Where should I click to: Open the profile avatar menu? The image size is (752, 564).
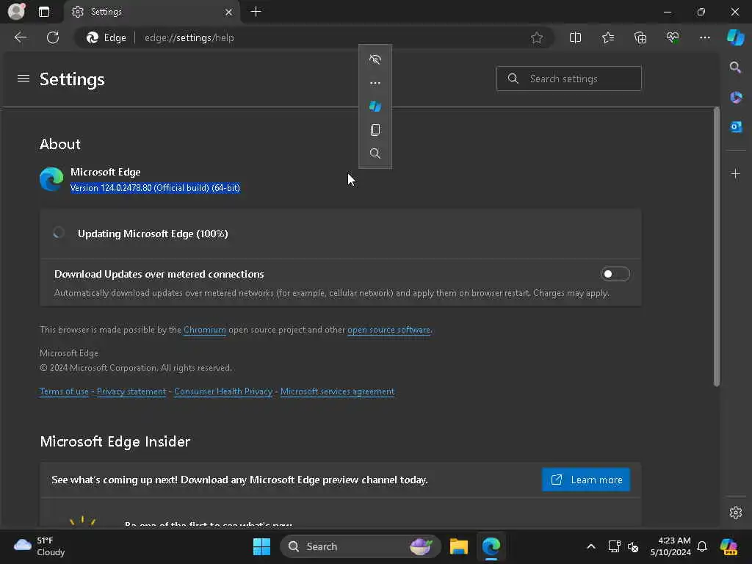pyautogui.click(x=16, y=12)
